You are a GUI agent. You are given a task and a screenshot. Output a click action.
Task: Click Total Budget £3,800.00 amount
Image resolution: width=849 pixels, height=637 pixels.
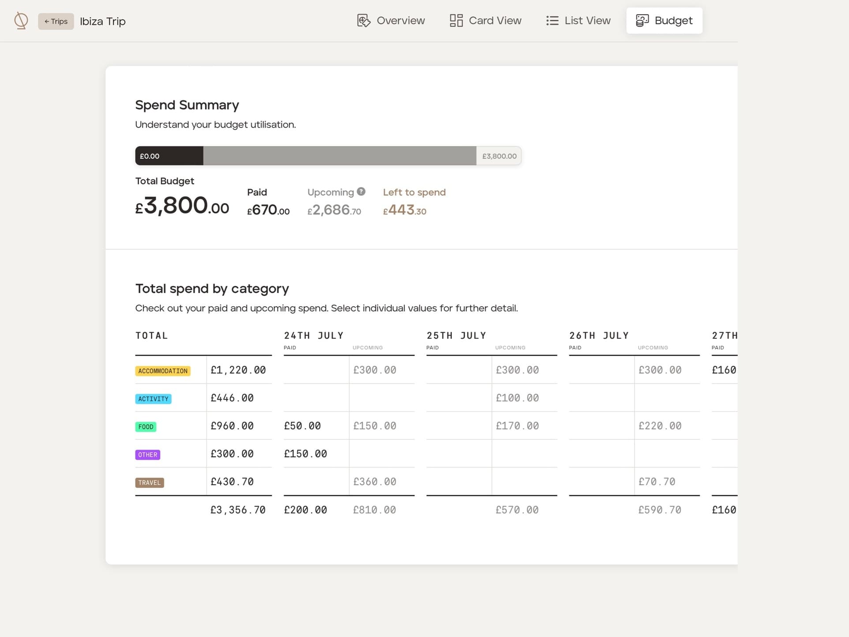pyautogui.click(x=182, y=206)
